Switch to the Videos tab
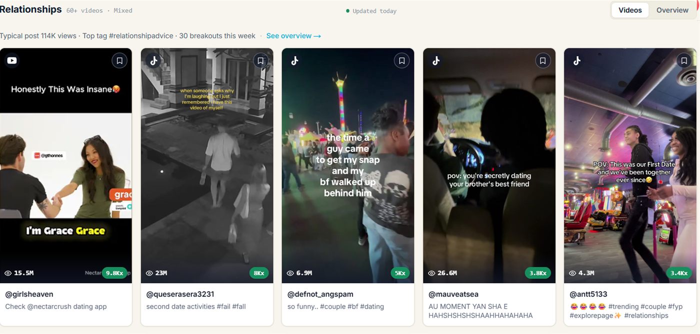The image size is (700, 334). (630, 10)
